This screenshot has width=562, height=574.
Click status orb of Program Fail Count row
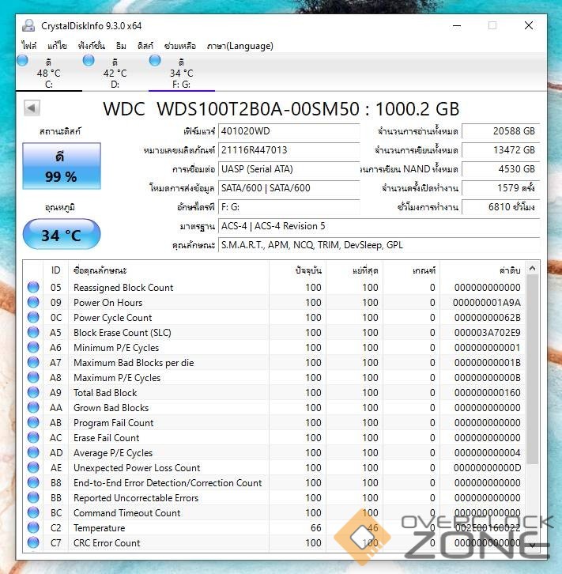click(x=33, y=422)
